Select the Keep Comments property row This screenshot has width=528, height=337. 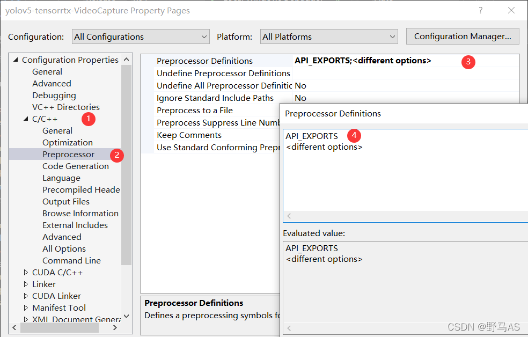point(188,135)
